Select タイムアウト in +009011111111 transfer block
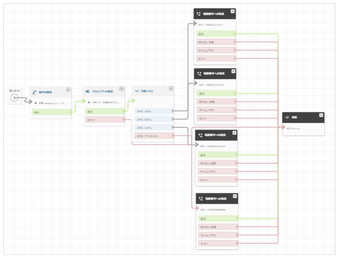Image resolution: width=339 pixels, height=258 pixels. click(216, 50)
